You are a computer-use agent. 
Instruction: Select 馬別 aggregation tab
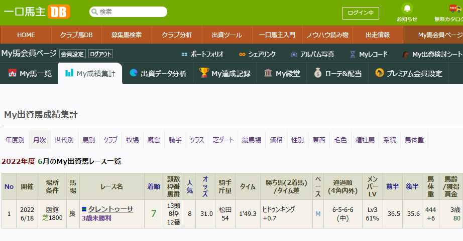coord(88,140)
